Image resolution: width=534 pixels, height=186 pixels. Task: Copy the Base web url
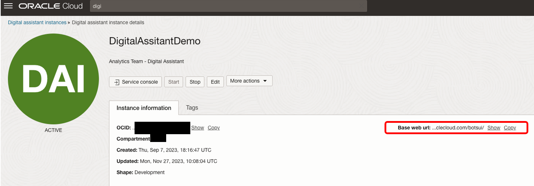510,128
